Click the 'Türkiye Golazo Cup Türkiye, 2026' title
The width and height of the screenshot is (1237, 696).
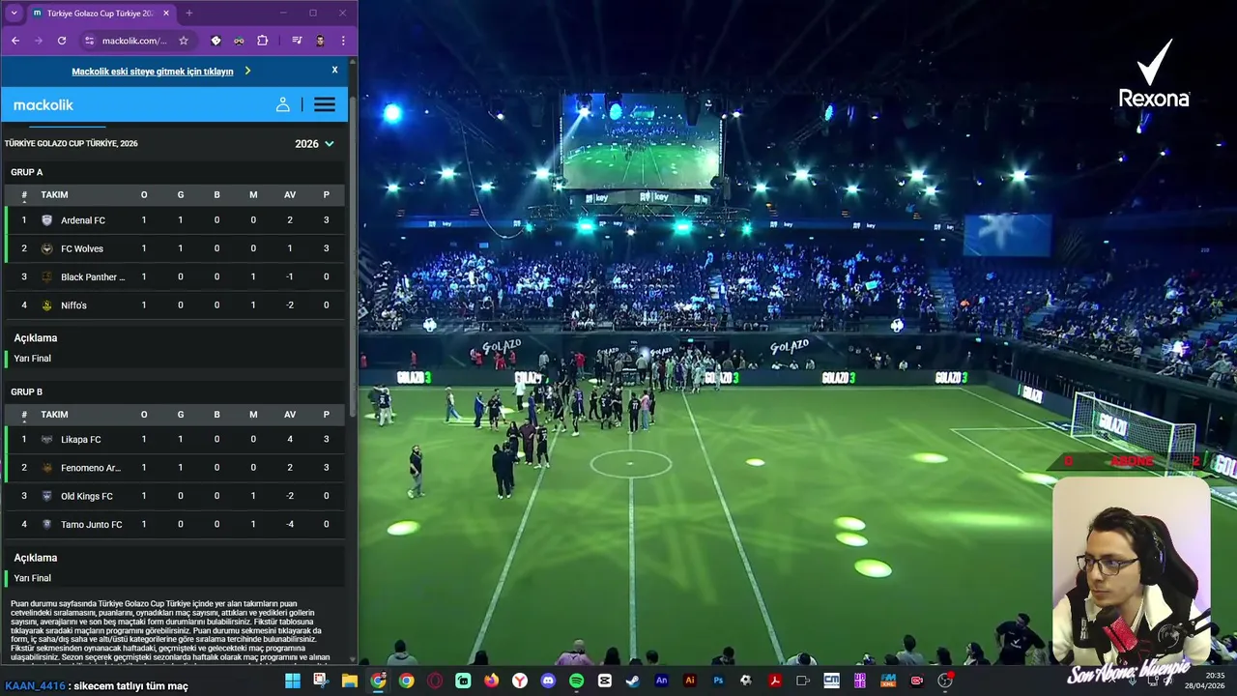71,143
